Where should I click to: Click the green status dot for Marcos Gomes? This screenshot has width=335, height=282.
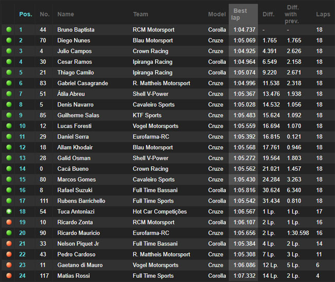tap(9, 179)
